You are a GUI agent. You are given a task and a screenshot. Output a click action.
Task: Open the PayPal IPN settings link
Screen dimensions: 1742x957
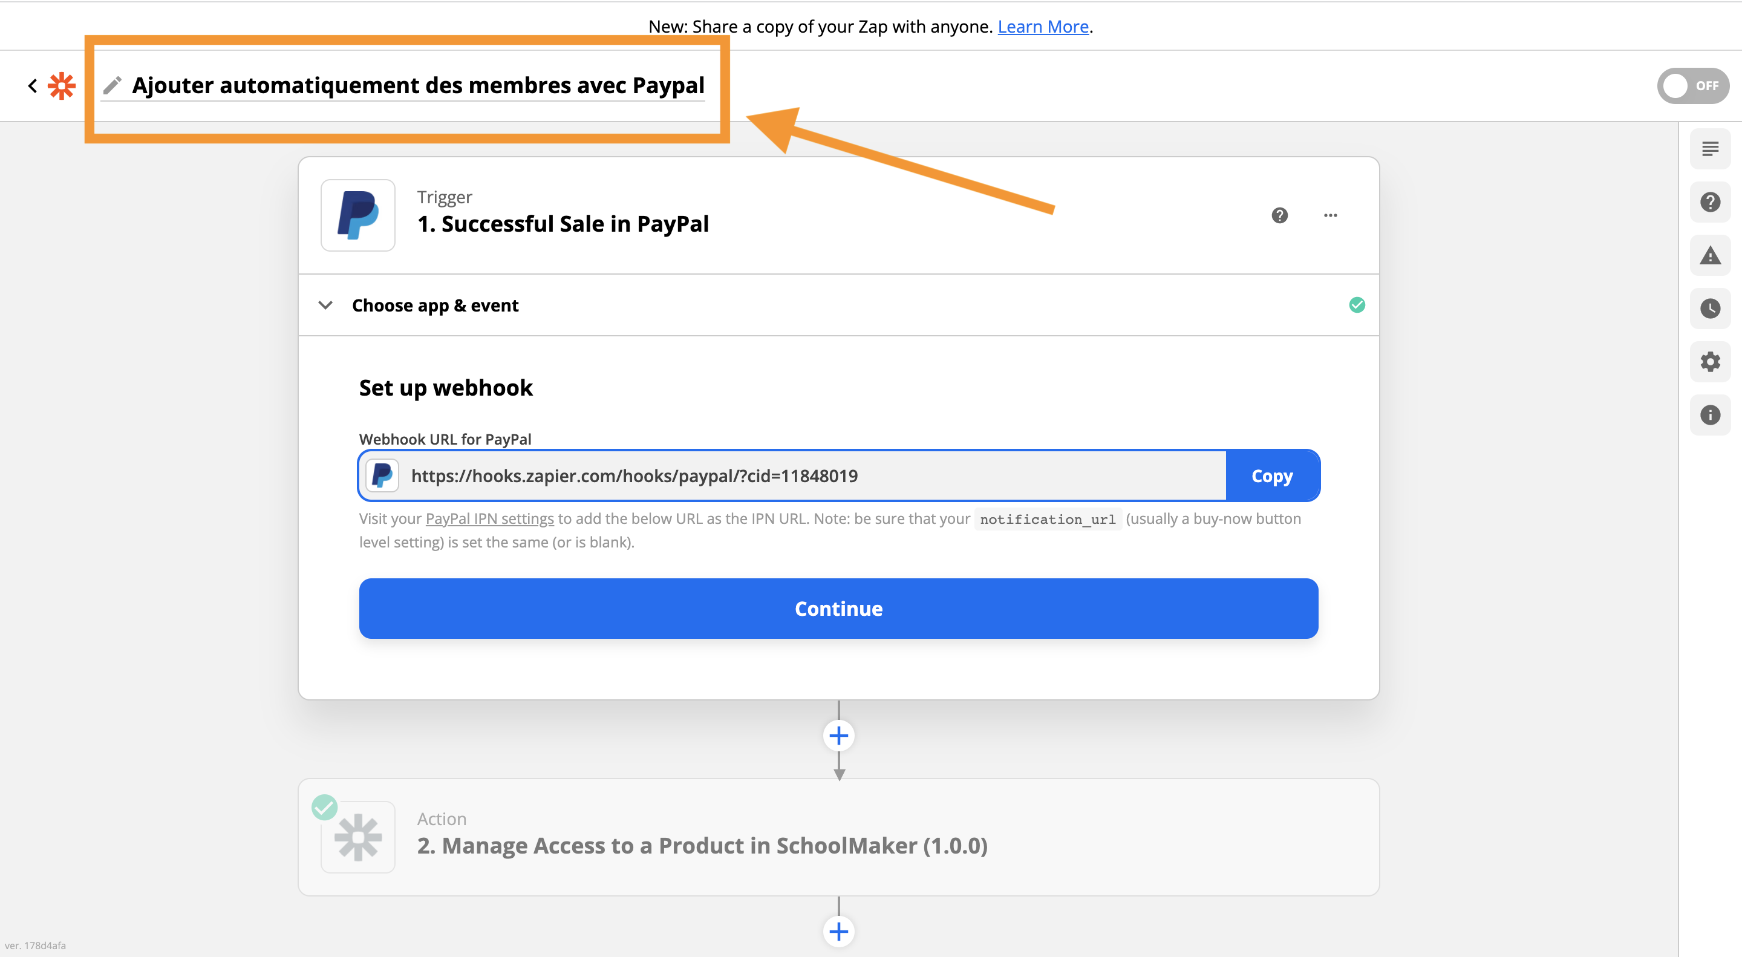(489, 519)
